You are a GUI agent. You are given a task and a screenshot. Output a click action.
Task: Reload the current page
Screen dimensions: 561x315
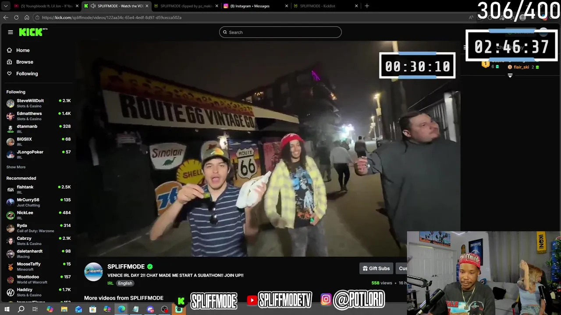[x=16, y=17]
